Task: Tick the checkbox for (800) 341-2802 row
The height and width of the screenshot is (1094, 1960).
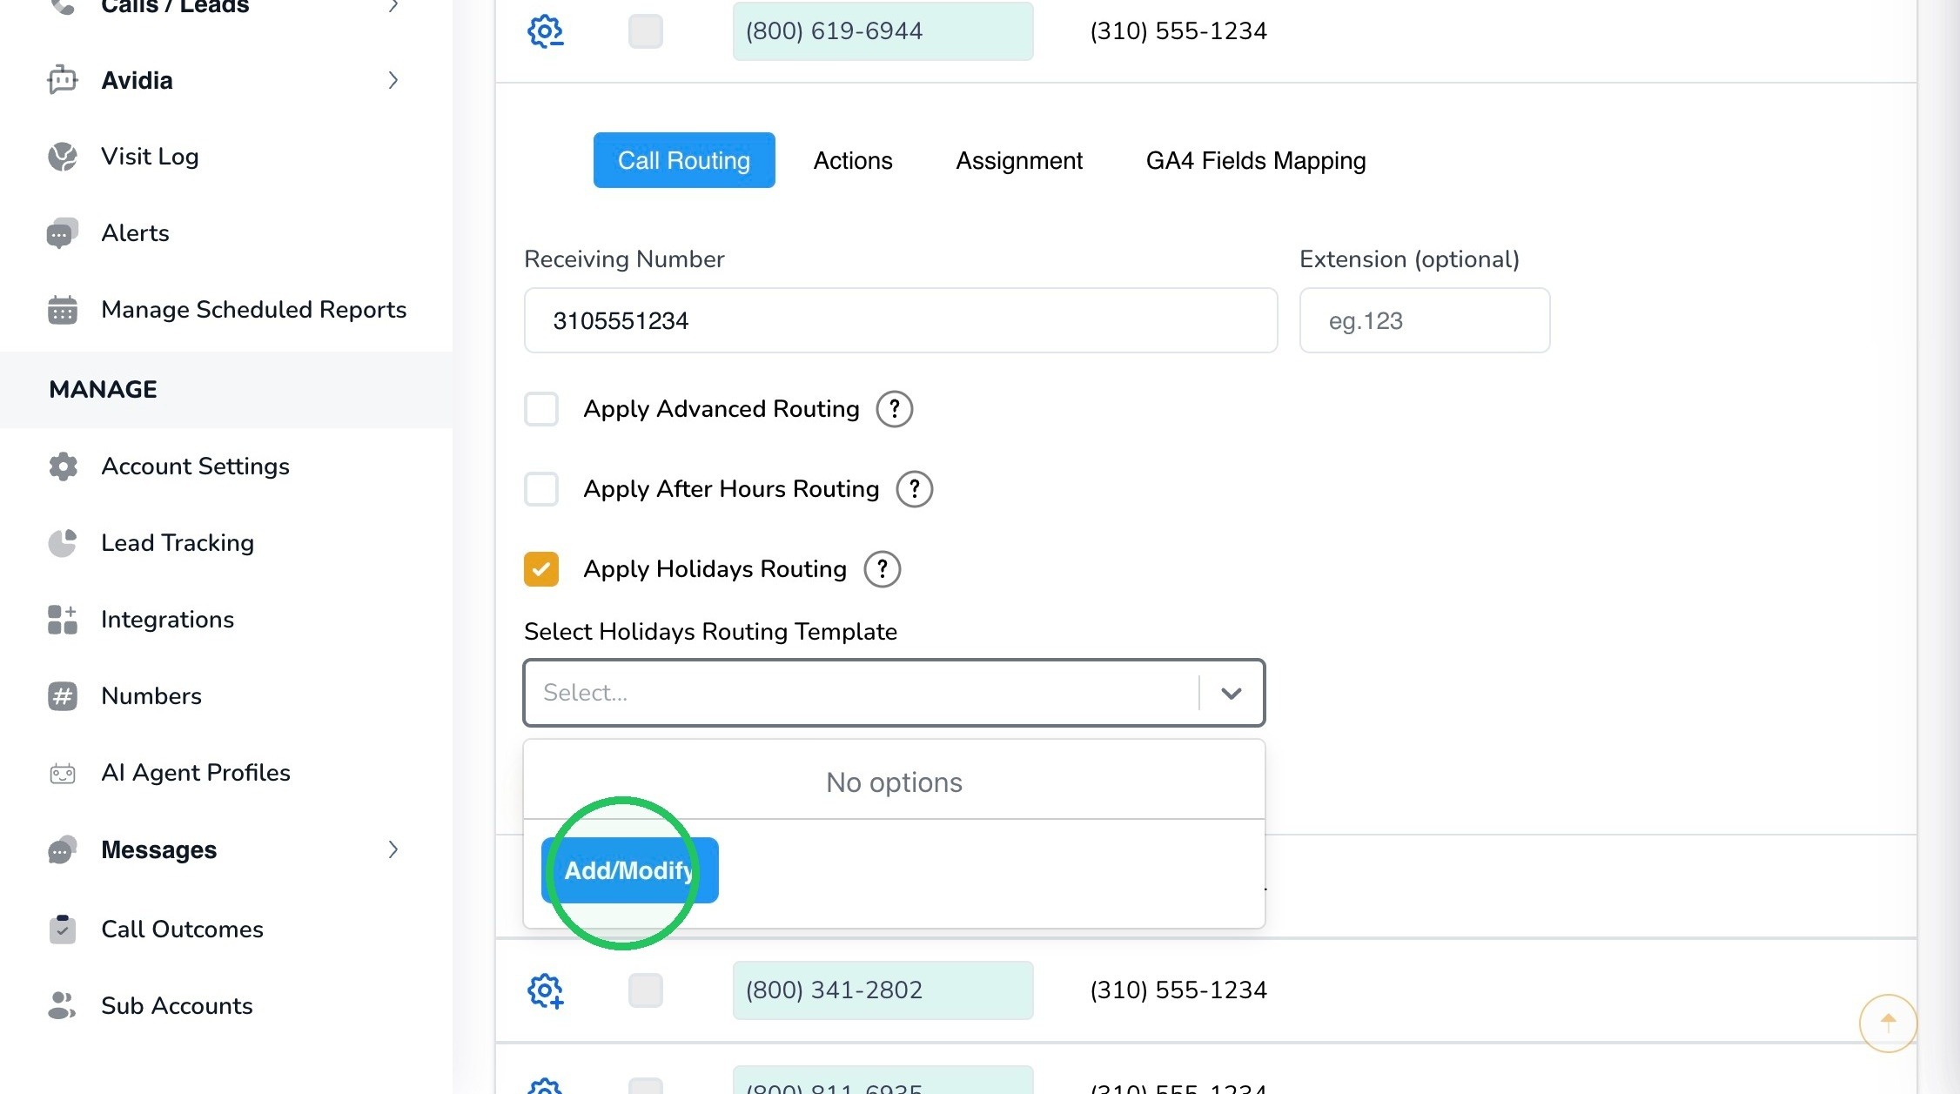Action: (x=646, y=990)
